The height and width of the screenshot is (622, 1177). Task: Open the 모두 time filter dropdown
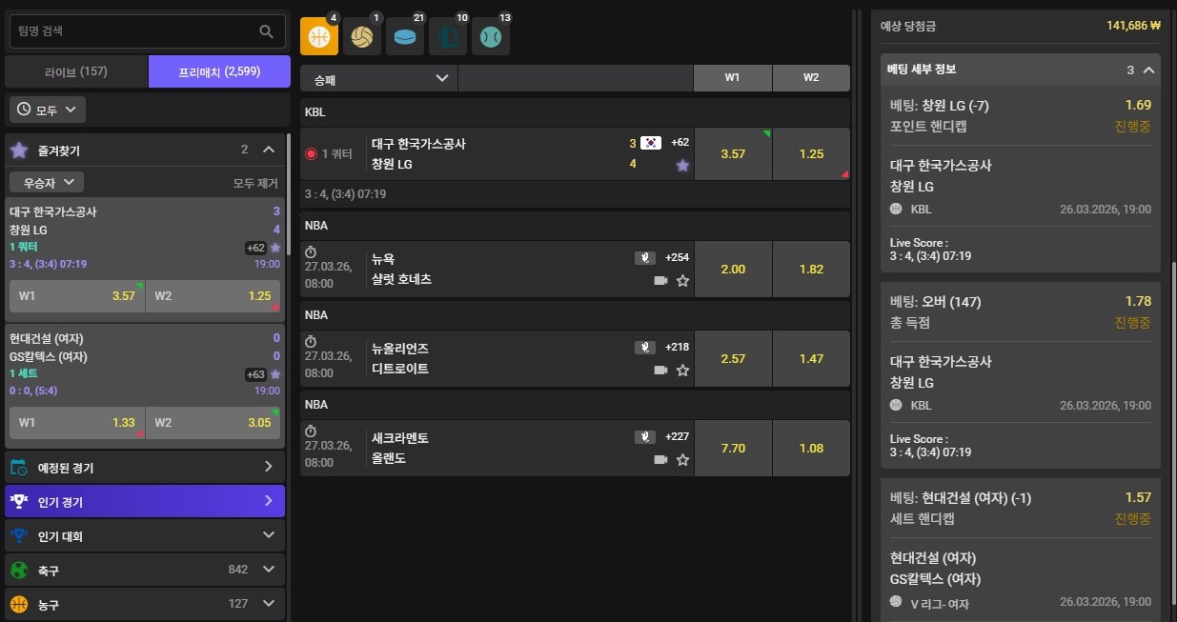tap(49, 110)
